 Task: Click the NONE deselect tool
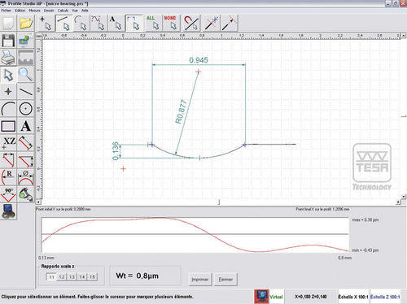point(170,23)
